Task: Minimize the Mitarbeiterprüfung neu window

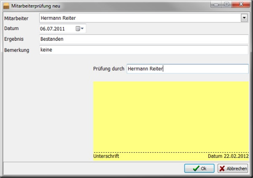Action: point(216,4)
